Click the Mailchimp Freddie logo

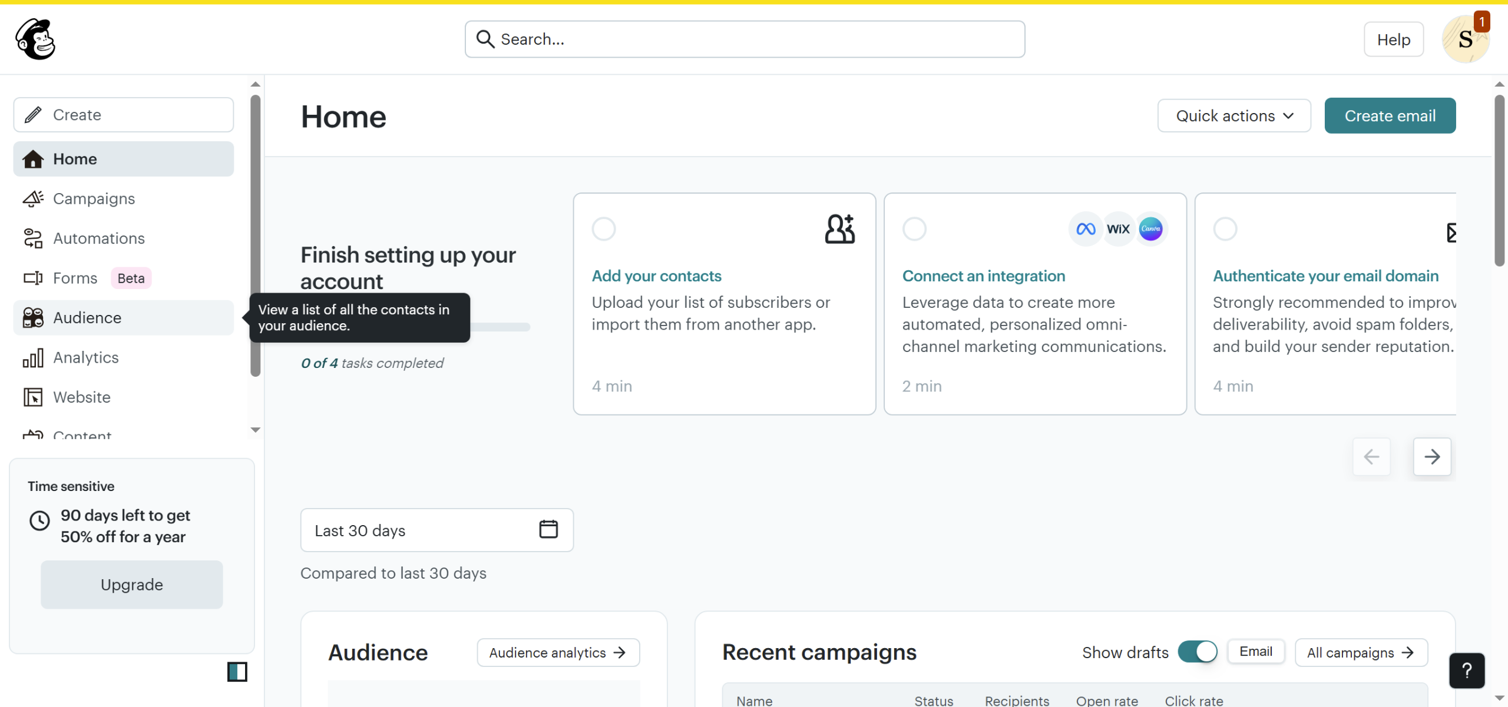point(35,39)
